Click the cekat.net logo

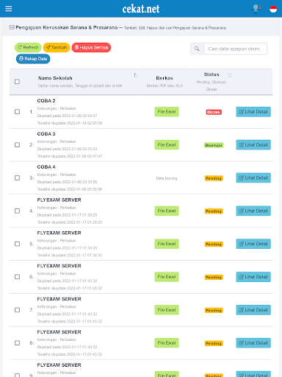[x=141, y=9]
